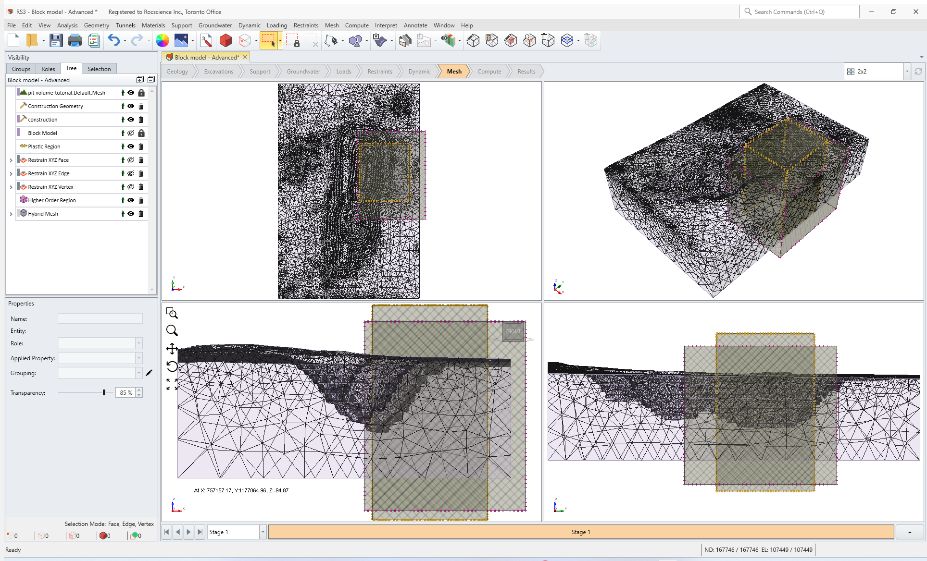Click Compute button in workflow bar
This screenshot has width=927, height=561.
tap(490, 71)
